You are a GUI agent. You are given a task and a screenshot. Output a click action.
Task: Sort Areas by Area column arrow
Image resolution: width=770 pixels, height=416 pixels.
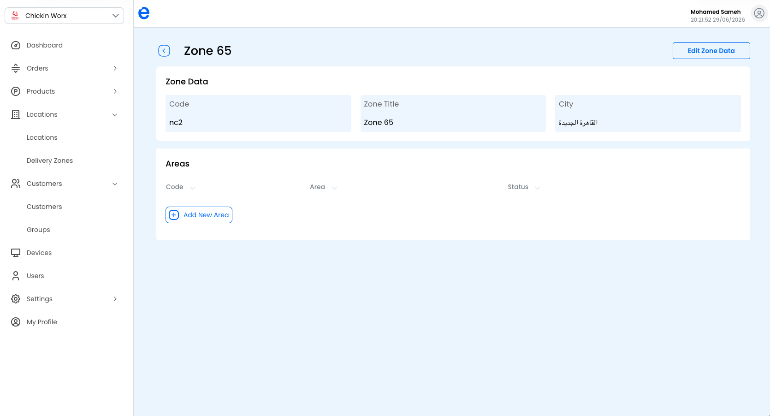click(334, 188)
